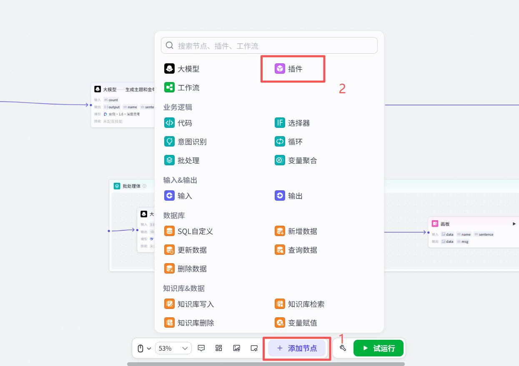Viewport: 519px width, 366px height.
Task: Click the 添加节点 add node button
Action: pos(296,348)
